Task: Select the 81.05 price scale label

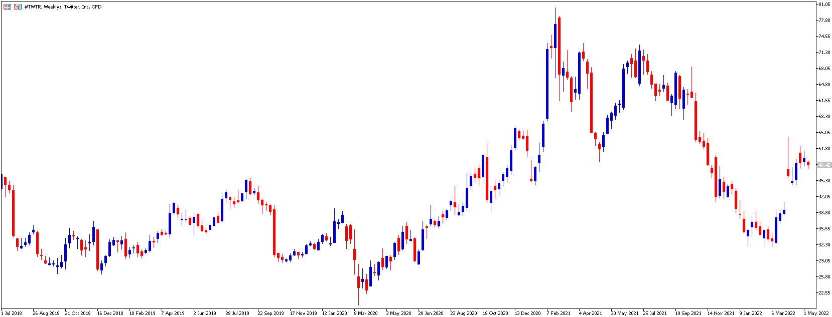Action: pyautogui.click(x=823, y=5)
